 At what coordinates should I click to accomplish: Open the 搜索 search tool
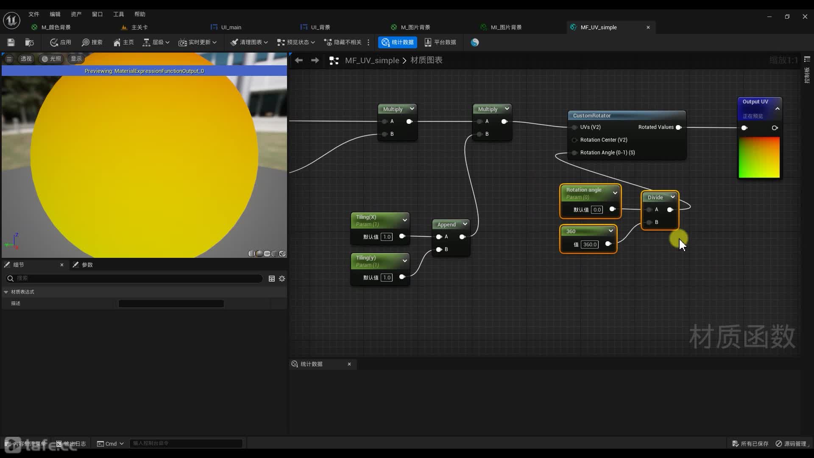tap(92, 42)
